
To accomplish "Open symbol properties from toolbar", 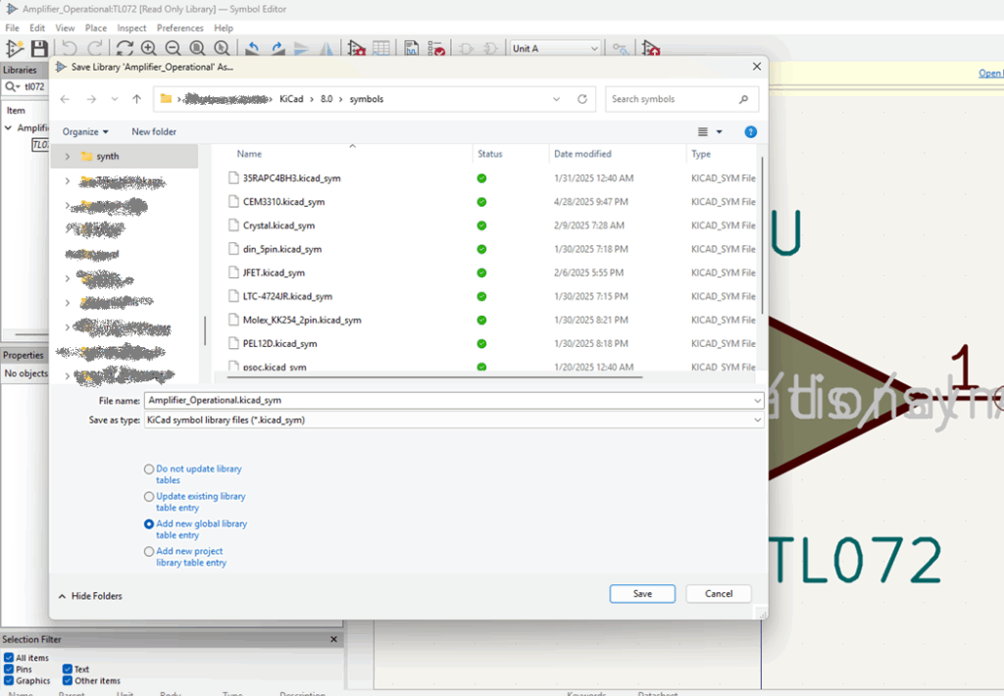I will pyautogui.click(x=356, y=48).
